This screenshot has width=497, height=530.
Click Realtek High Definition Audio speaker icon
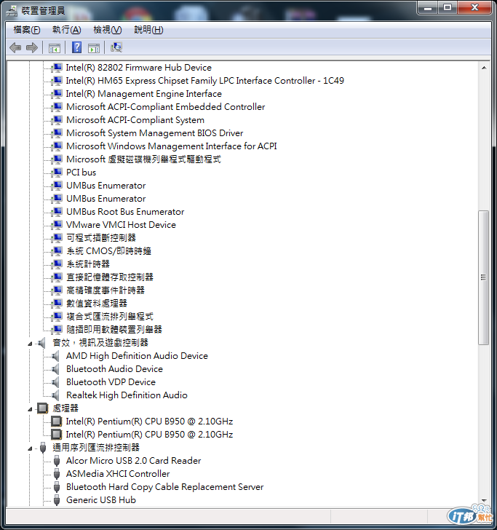(x=56, y=395)
